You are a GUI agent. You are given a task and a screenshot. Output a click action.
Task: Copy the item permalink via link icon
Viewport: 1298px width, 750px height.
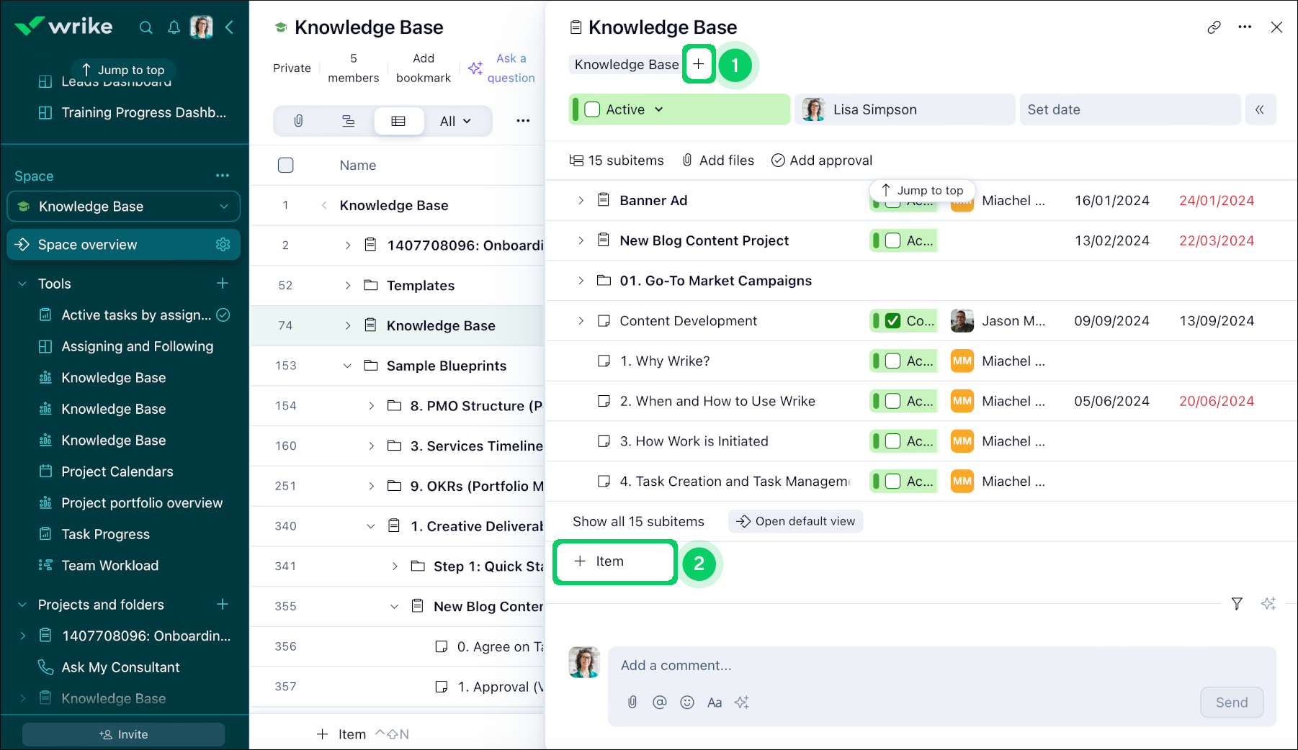(x=1214, y=27)
